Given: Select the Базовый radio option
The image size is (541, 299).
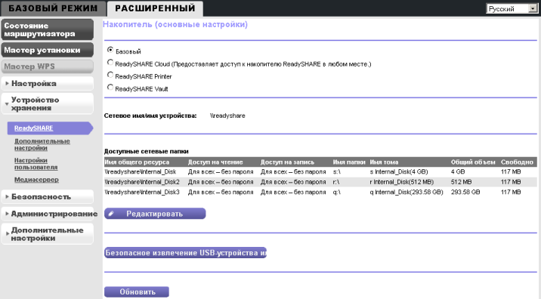Looking at the screenshot, I should pos(110,50).
